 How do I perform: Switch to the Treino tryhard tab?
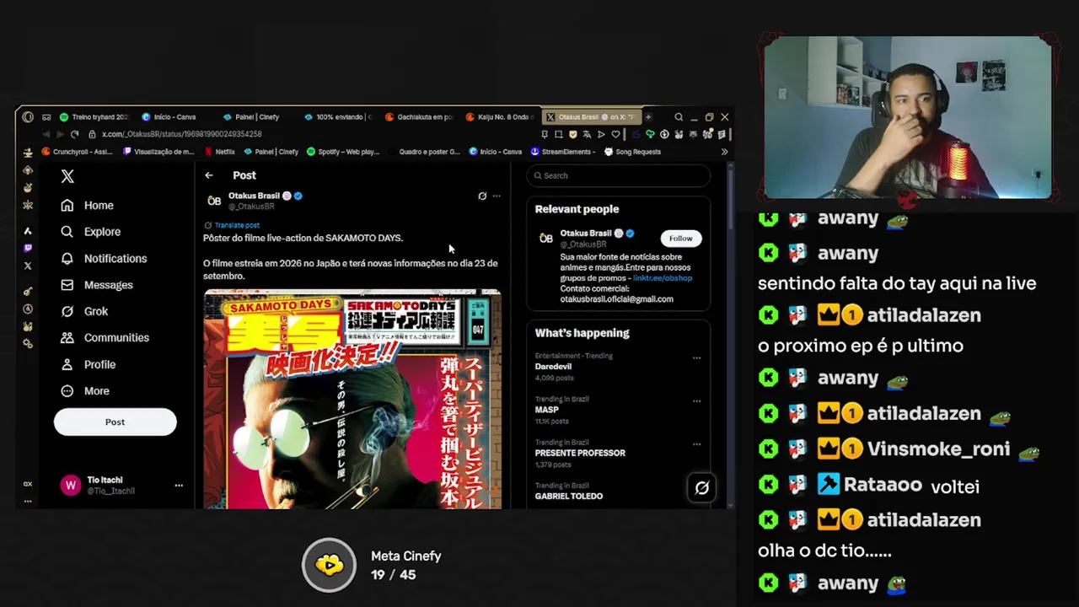click(93, 117)
